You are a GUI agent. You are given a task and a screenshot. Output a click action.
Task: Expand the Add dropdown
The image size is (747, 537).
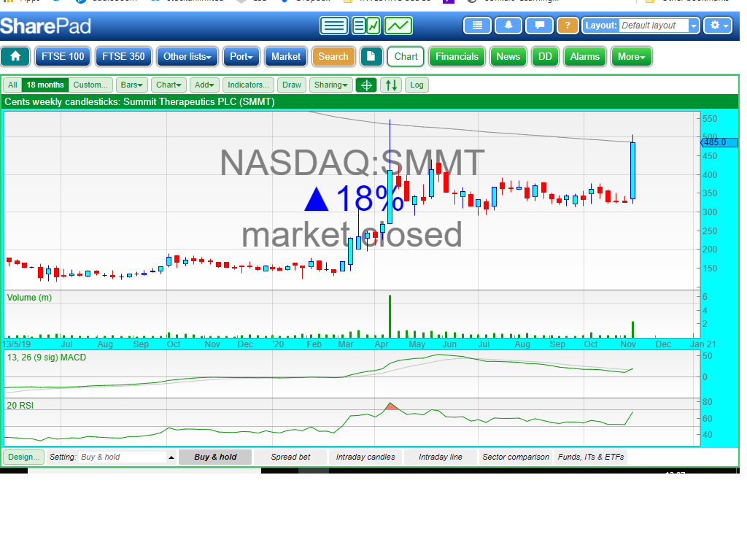[x=204, y=85]
